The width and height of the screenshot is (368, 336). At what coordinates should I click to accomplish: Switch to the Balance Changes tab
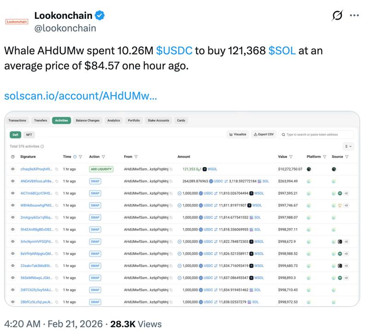pos(88,120)
